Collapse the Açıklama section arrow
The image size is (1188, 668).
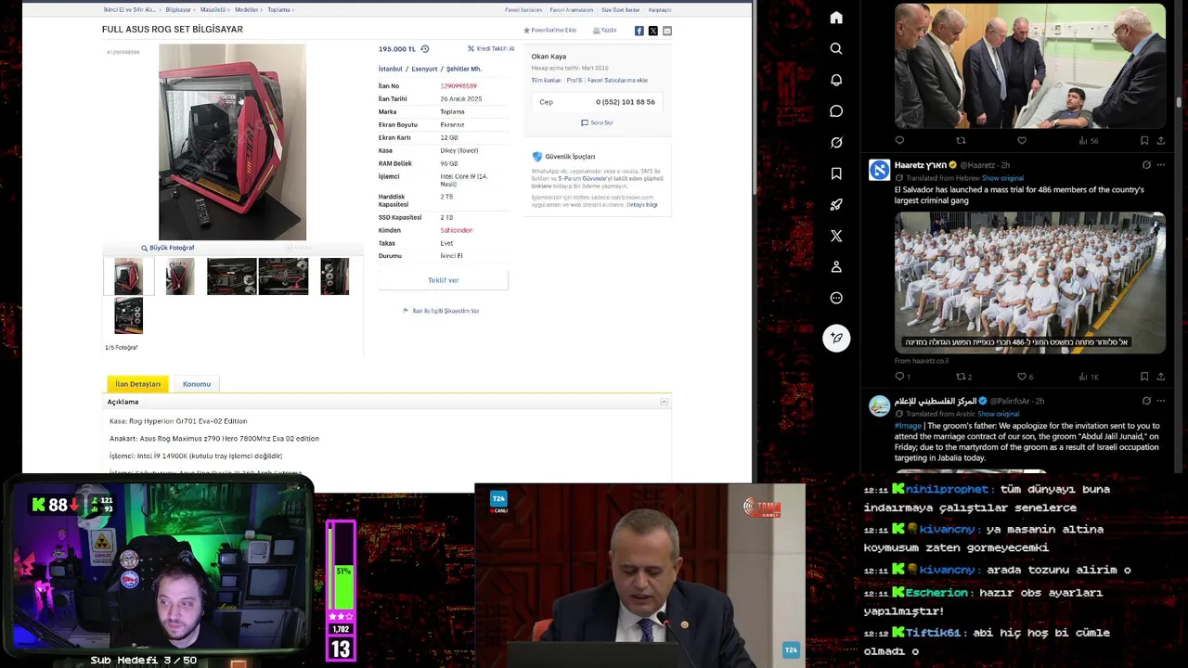664,402
